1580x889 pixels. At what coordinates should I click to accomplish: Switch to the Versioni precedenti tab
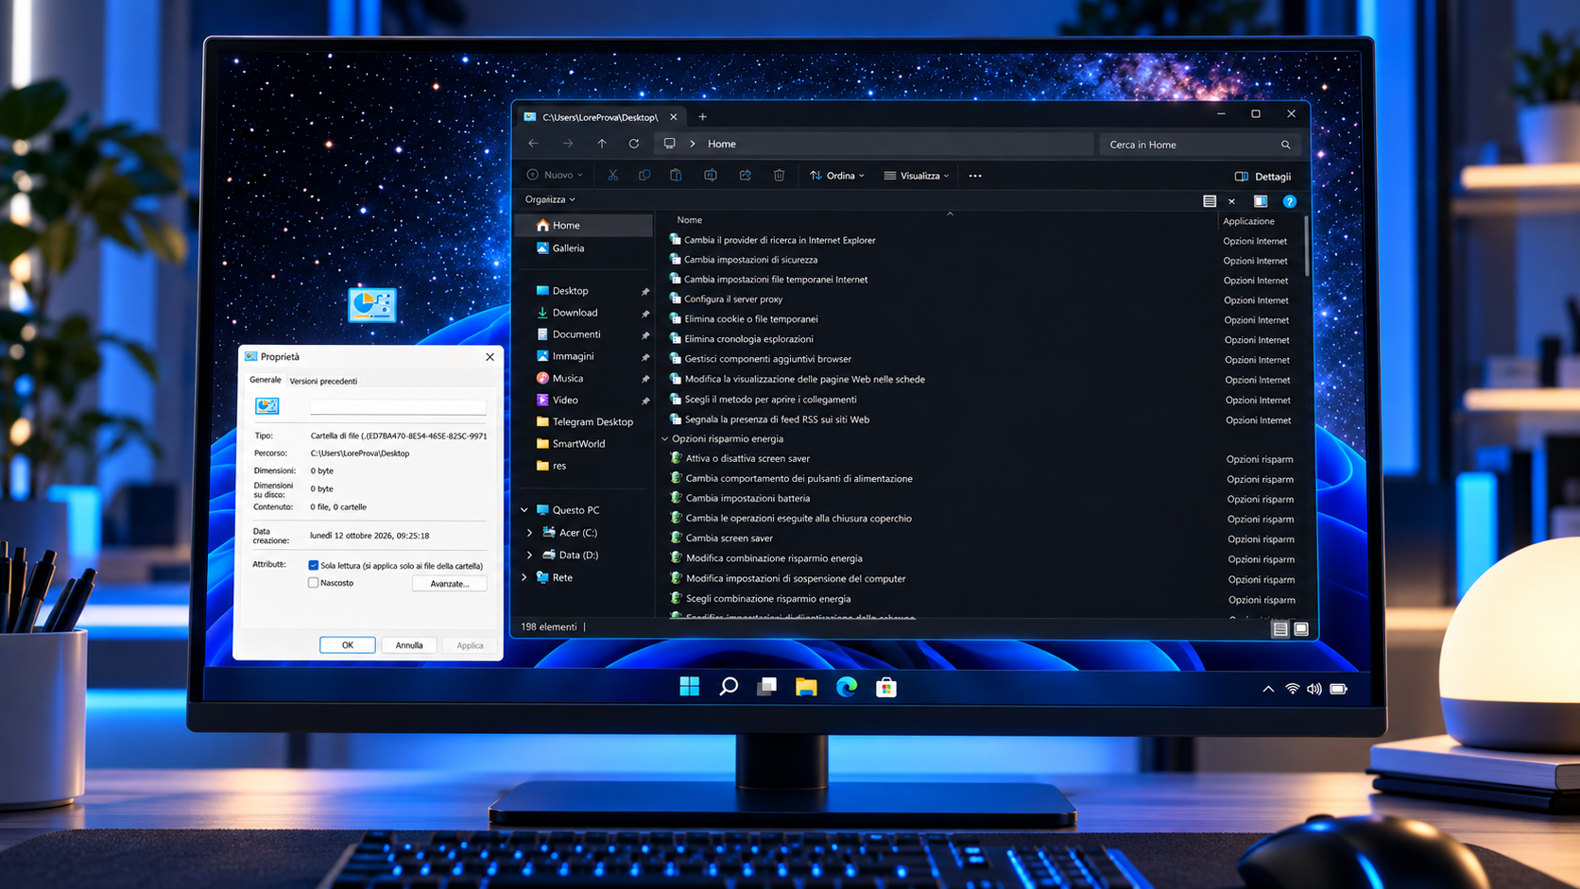[323, 381]
